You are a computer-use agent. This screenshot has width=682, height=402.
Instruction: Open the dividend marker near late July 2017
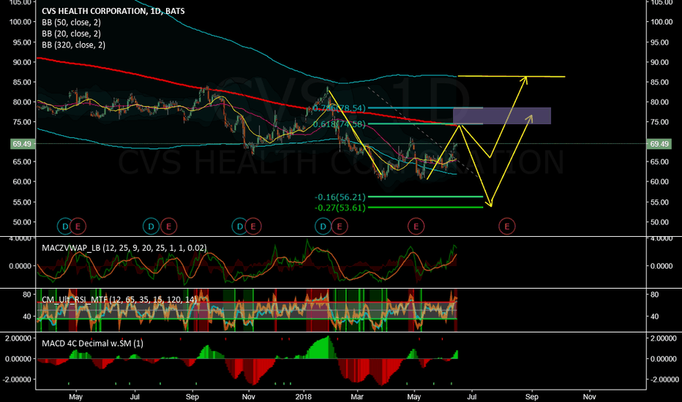coord(151,226)
